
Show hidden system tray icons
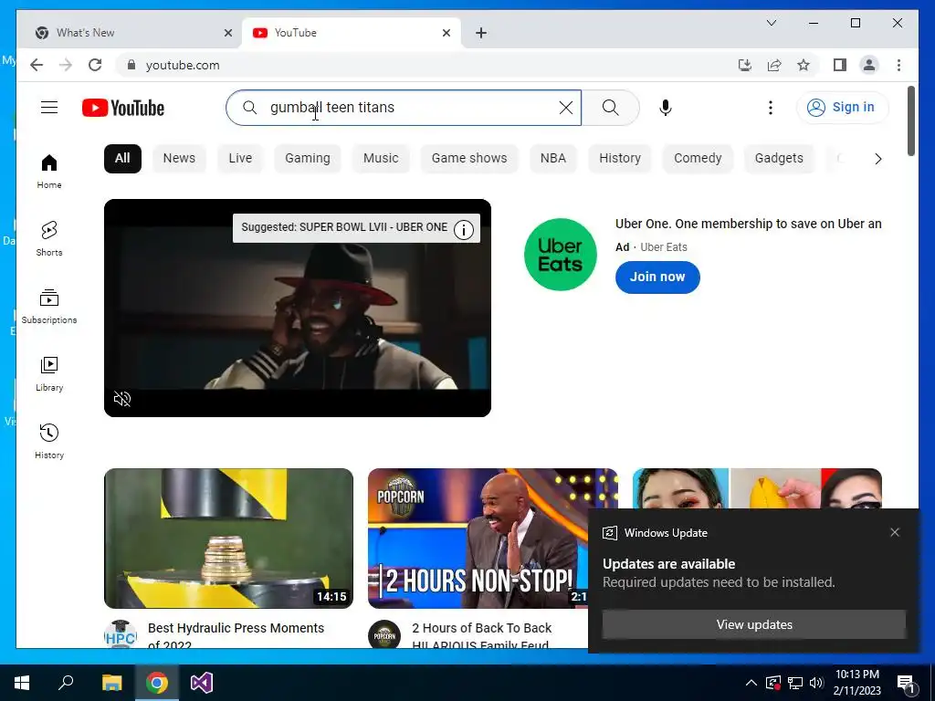point(751,683)
